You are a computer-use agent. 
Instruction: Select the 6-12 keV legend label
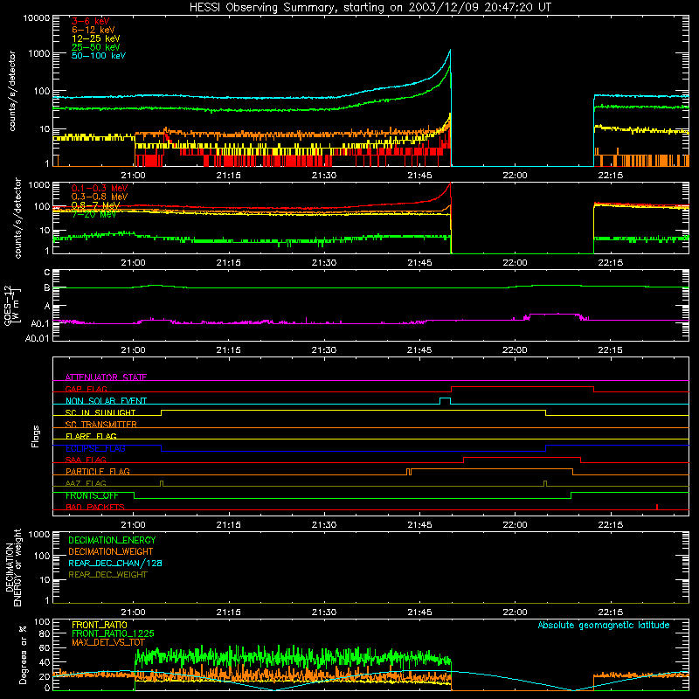click(93, 30)
